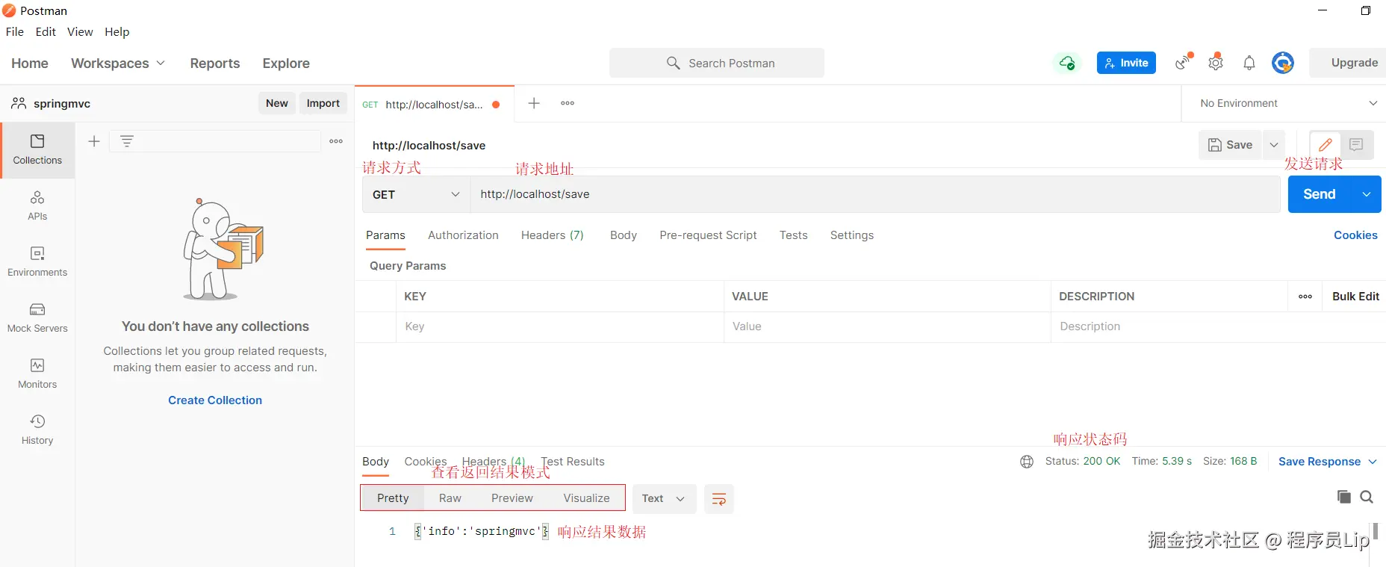Open the Cookies link beside Send
The image size is (1386, 567).
[1355, 235]
